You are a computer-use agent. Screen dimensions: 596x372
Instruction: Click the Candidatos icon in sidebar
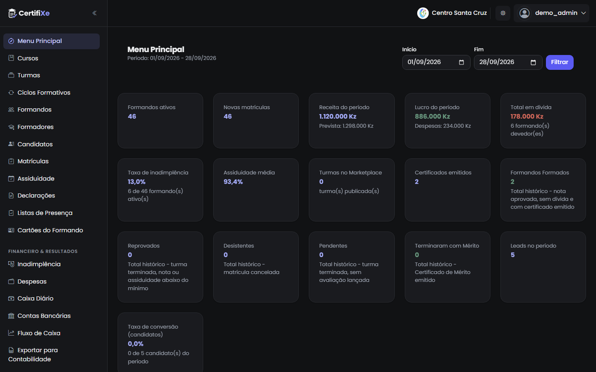pos(11,144)
